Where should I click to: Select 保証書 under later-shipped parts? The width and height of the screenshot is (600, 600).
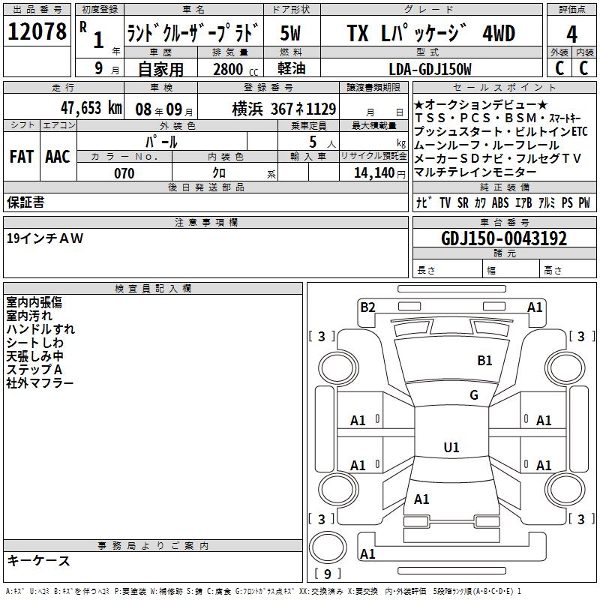tap(25, 202)
